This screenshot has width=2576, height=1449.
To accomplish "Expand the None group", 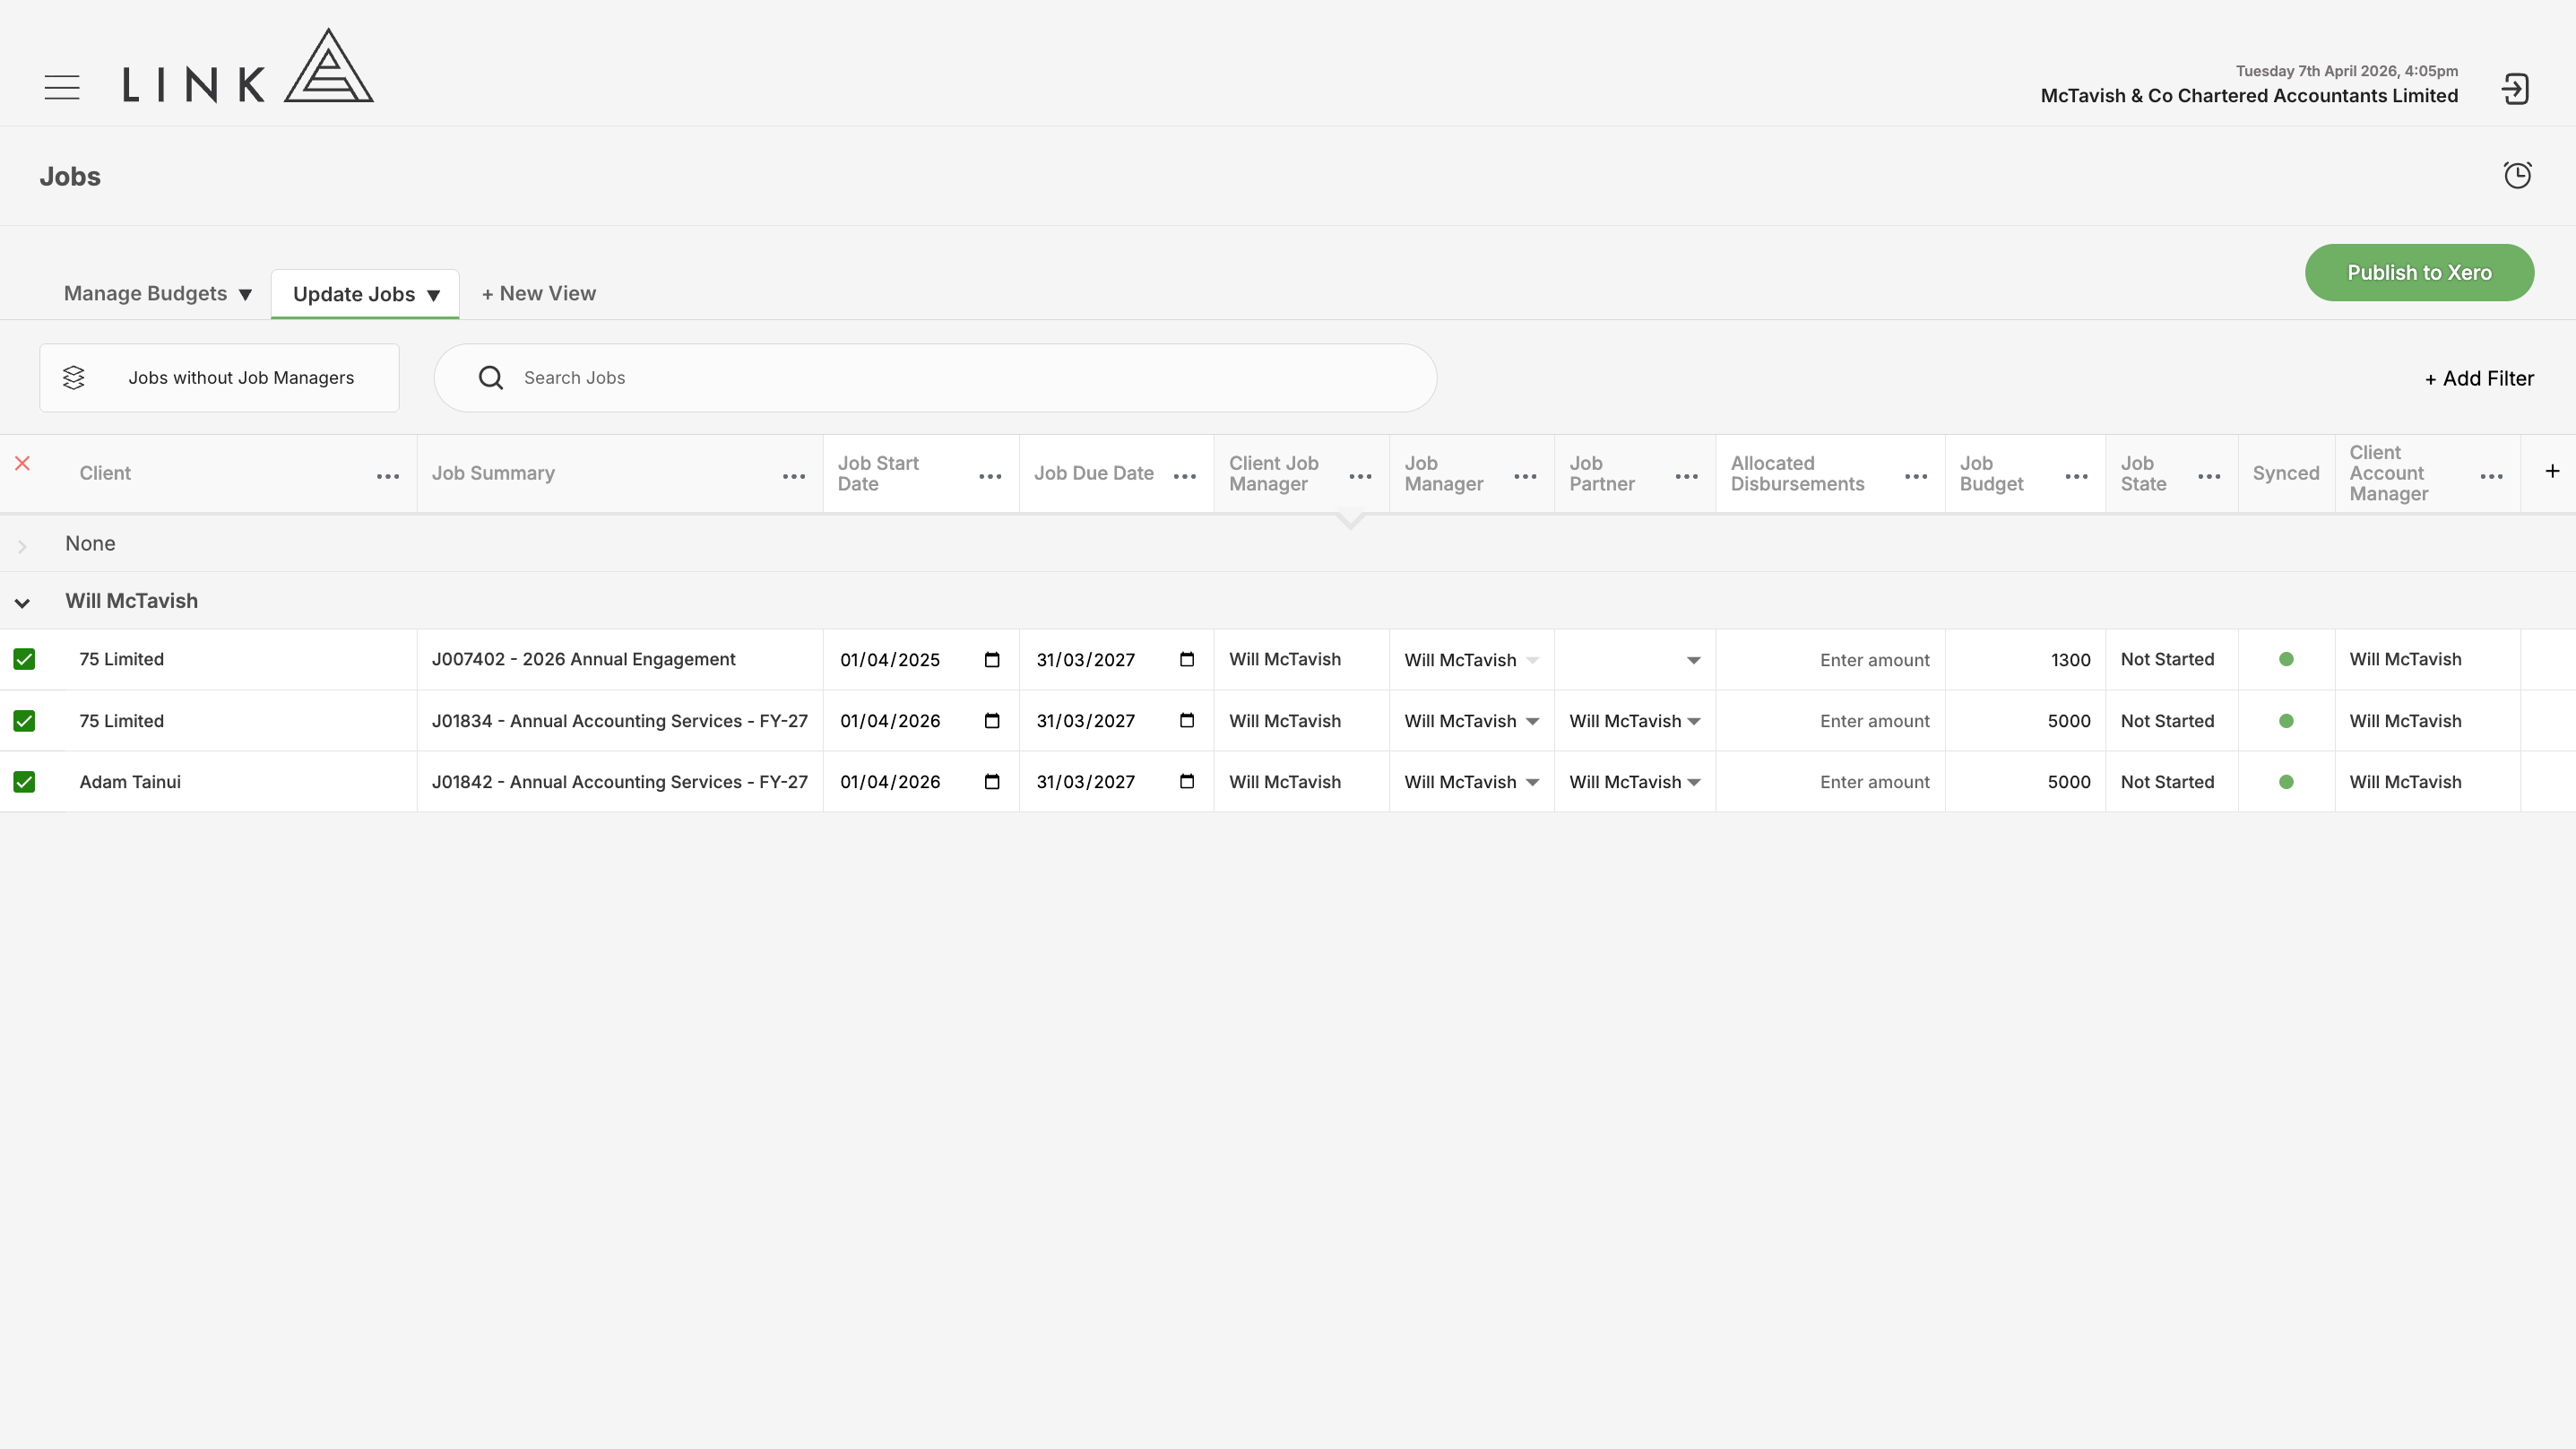I will [x=22, y=546].
